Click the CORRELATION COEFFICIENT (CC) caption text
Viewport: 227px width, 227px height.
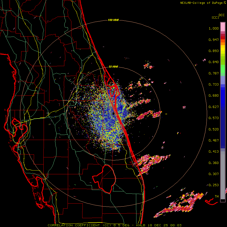tap(79, 225)
